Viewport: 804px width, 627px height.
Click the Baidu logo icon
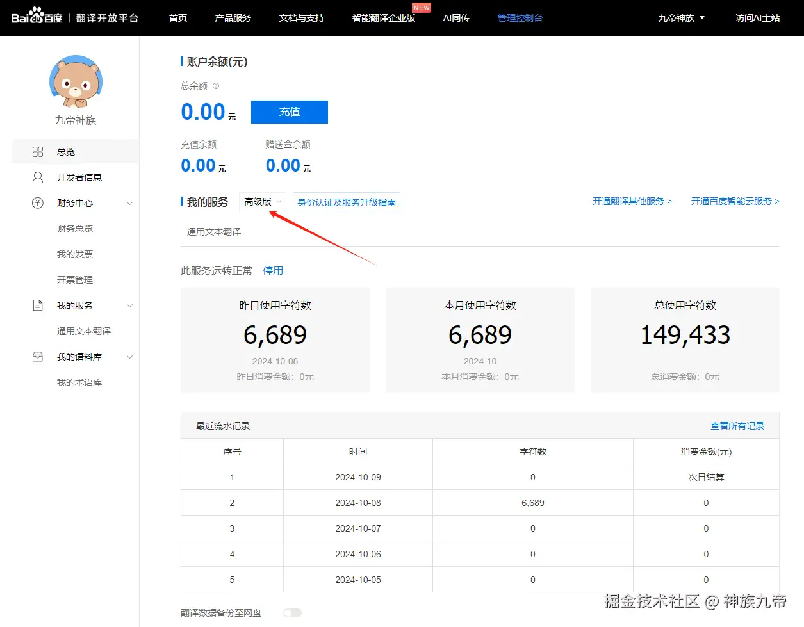click(x=37, y=16)
